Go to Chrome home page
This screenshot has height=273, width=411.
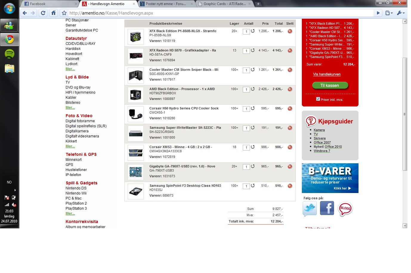[x=53, y=13]
